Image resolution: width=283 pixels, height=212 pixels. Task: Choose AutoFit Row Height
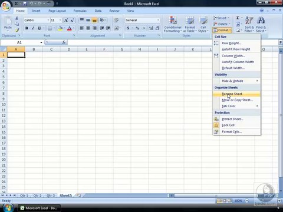[x=236, y=49]
